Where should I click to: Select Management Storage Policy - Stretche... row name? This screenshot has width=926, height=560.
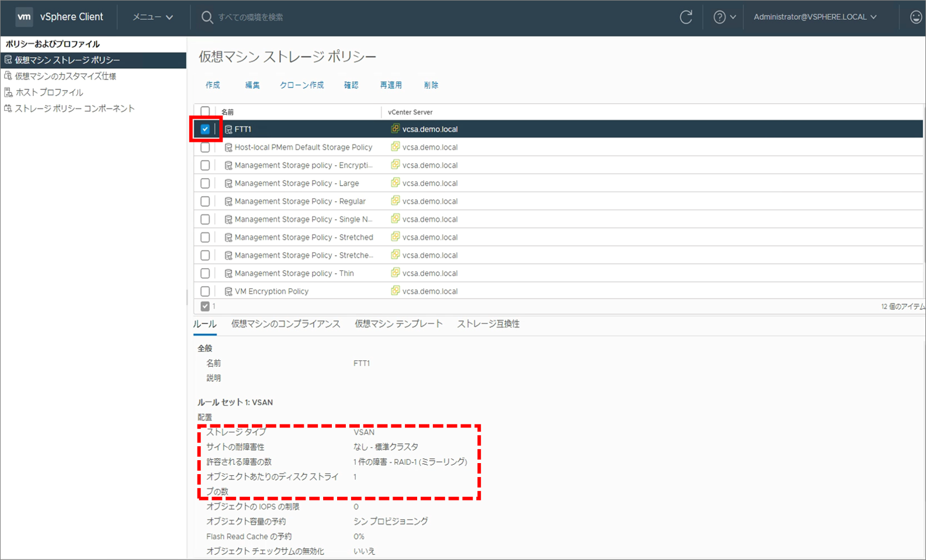tap(304, 255)
